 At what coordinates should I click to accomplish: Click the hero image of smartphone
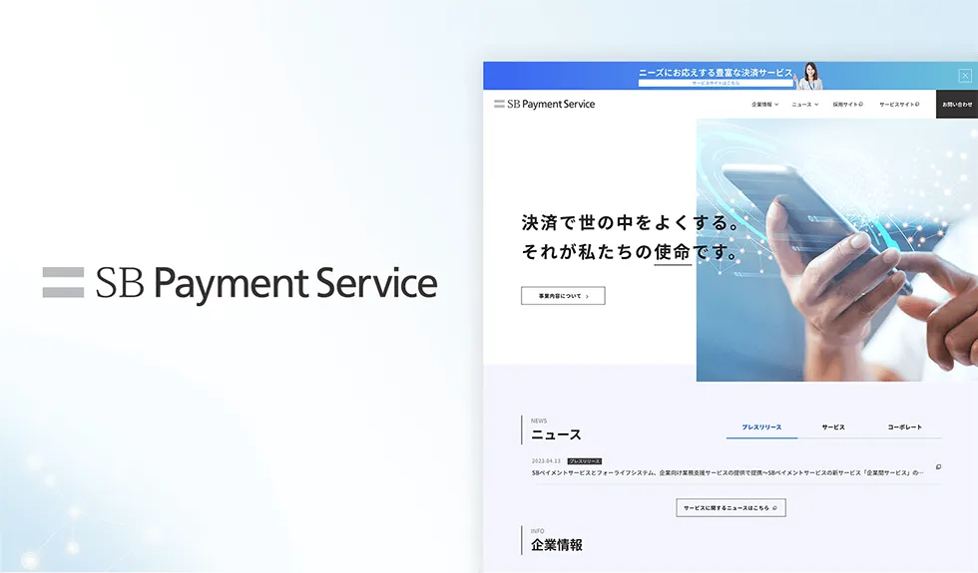tap(836, 250)
